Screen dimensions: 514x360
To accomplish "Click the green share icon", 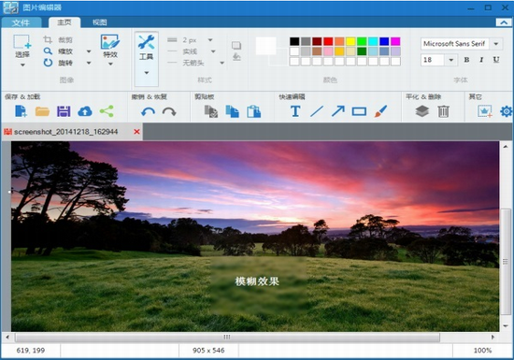I will pyautogui.click(x=107, y=111).
